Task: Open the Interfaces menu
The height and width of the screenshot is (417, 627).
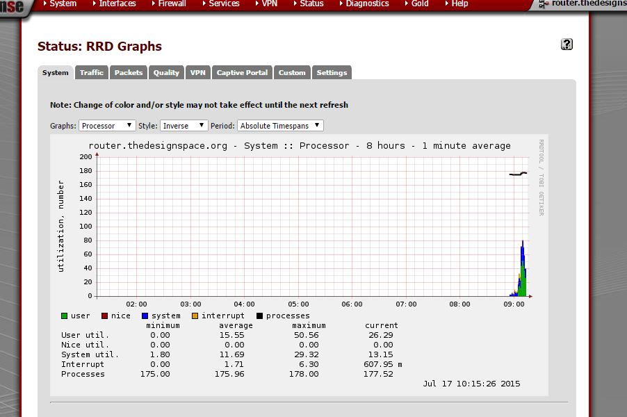Action: pos(117,4)
